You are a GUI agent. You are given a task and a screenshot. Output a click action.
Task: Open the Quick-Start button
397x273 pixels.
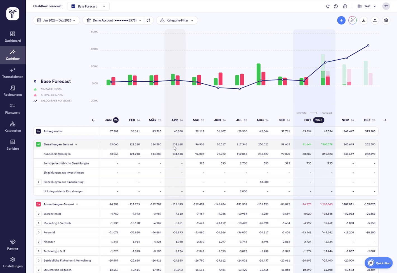[379, 263]
